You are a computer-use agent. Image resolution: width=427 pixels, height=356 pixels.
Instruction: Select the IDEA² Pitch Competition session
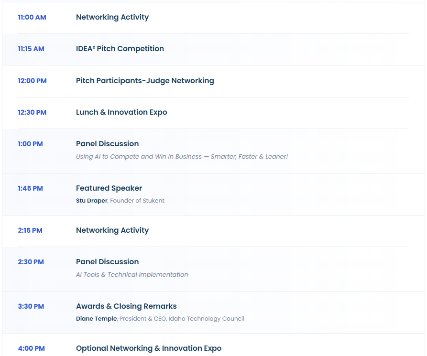click(x=120, y=49)
